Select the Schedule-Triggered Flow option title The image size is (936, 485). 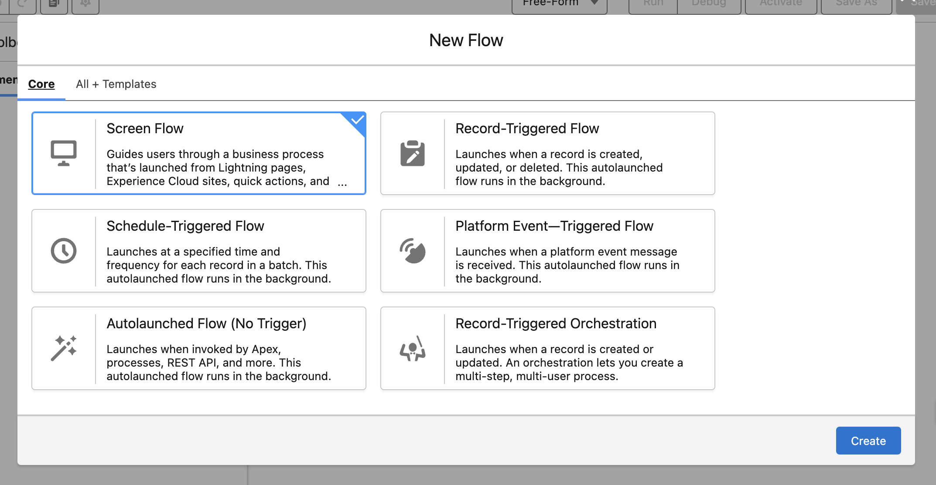click(x=185, y=226)
